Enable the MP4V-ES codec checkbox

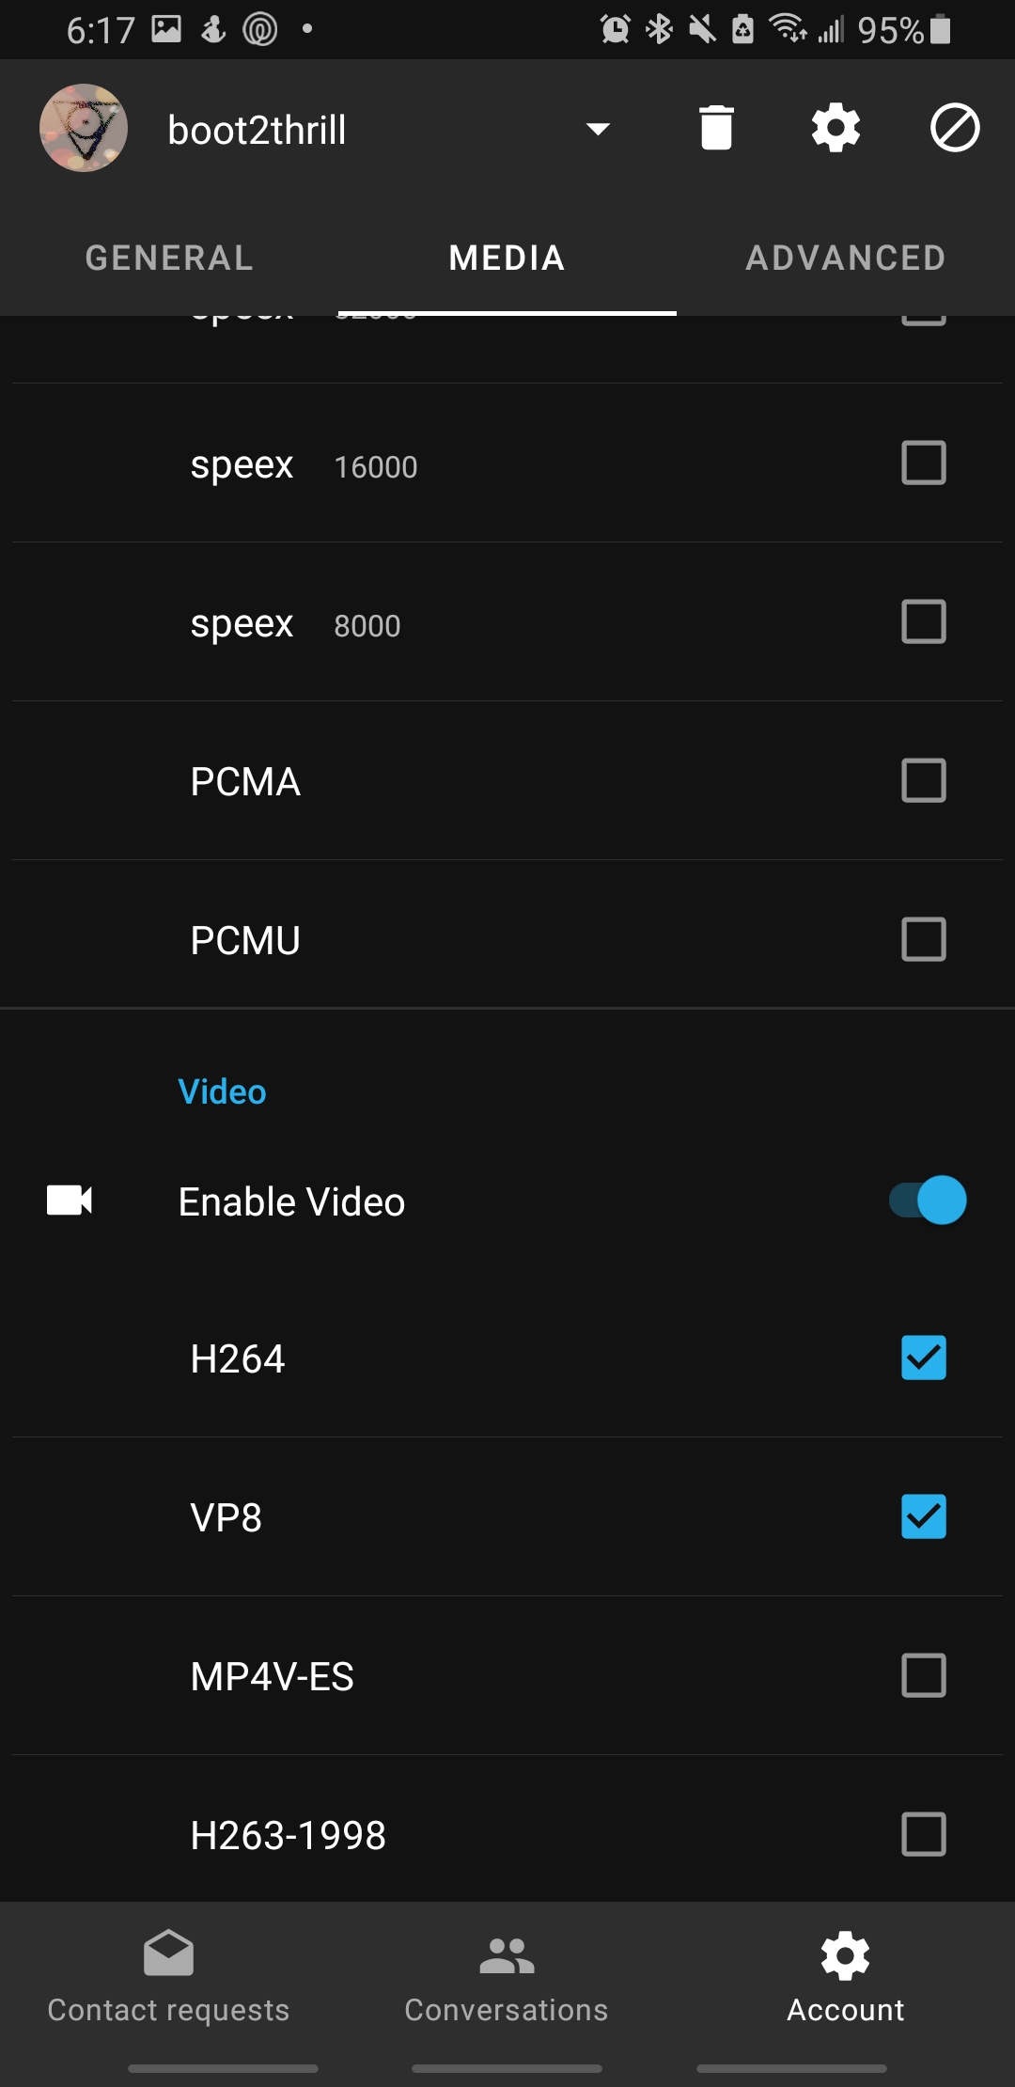(923, 1675)
